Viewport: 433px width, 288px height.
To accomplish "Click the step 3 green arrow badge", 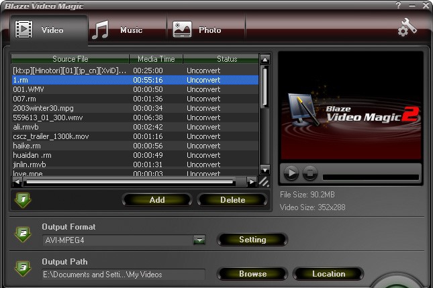I will 23,269.
